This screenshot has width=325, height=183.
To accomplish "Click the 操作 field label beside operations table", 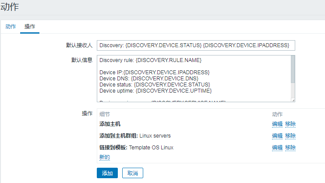I will click(x=87, y=113).
